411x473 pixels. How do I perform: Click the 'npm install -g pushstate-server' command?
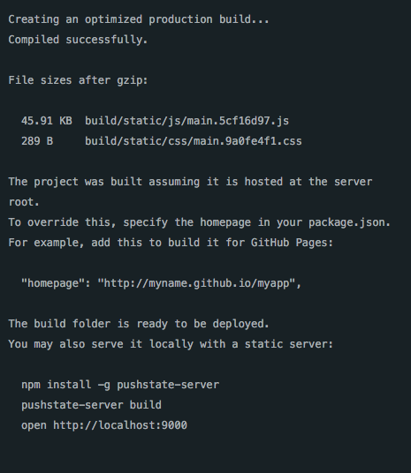120,385
